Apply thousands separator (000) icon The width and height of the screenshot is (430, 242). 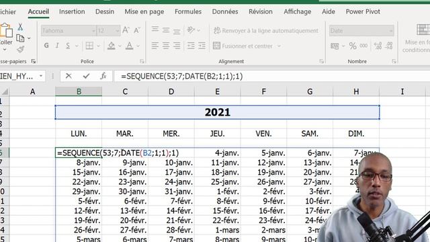pyautogui.click(x=363, y=46)
